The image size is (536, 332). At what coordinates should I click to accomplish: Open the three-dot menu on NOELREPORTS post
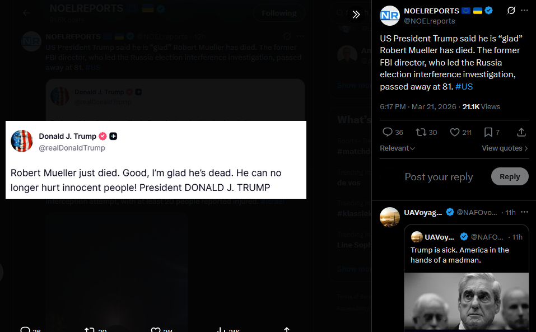coord(524,11)
